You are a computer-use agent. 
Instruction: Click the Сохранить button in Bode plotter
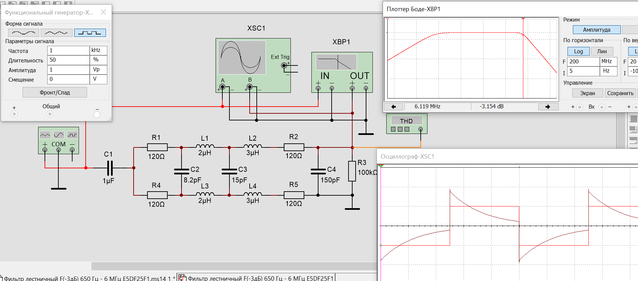pyautogui.click(x=620, y=93)
